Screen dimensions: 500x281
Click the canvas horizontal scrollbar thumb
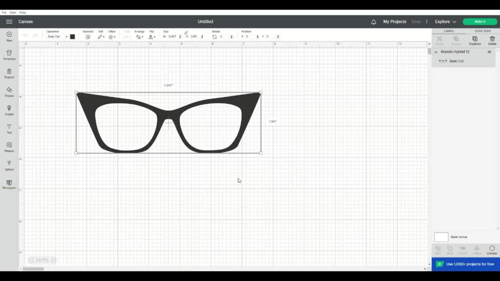[34, 269]
